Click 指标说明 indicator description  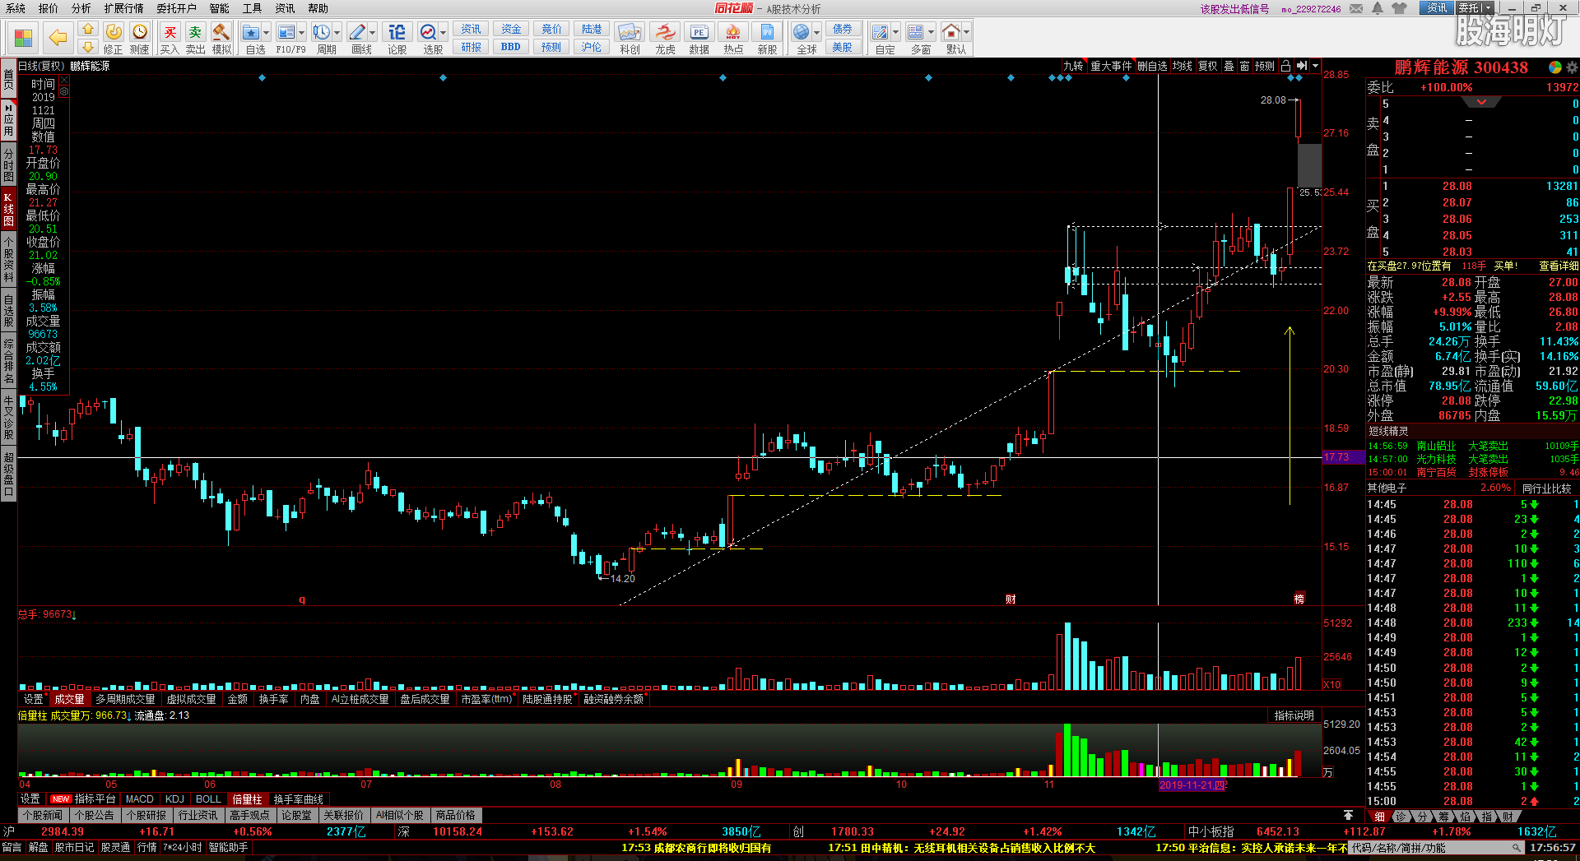tap(1294, 715)
